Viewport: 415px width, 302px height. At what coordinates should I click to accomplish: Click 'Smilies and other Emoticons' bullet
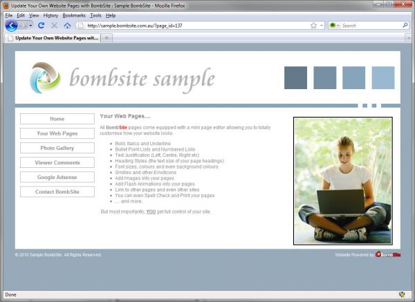pyautogui.click(x=145, y=172)
